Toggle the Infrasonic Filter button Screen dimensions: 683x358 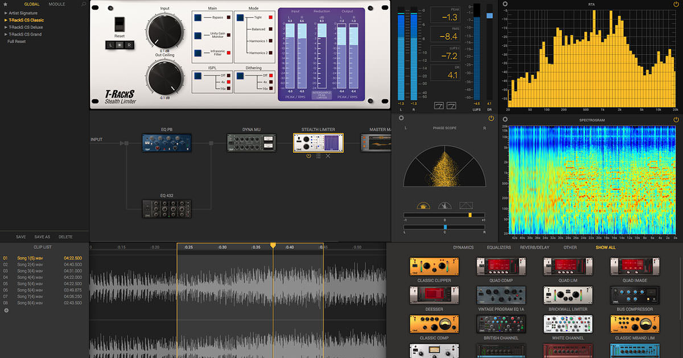198,53
